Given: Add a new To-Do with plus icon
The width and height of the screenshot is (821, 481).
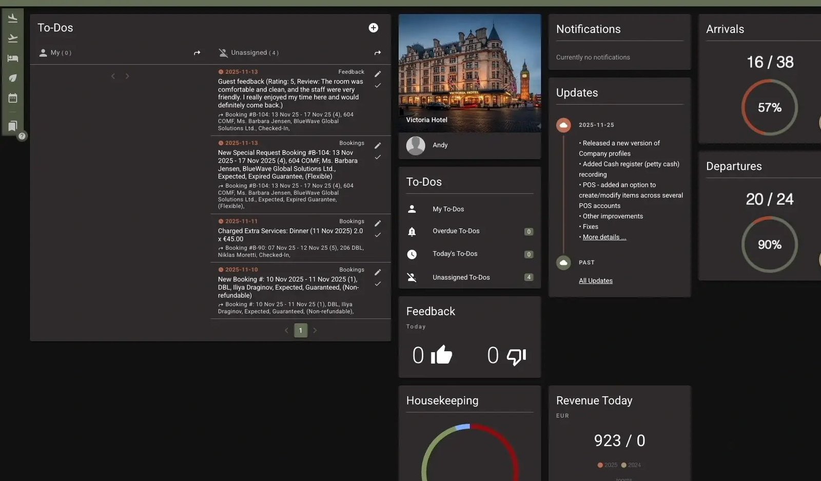Looking at the screenshot, I should pos(374,28).
